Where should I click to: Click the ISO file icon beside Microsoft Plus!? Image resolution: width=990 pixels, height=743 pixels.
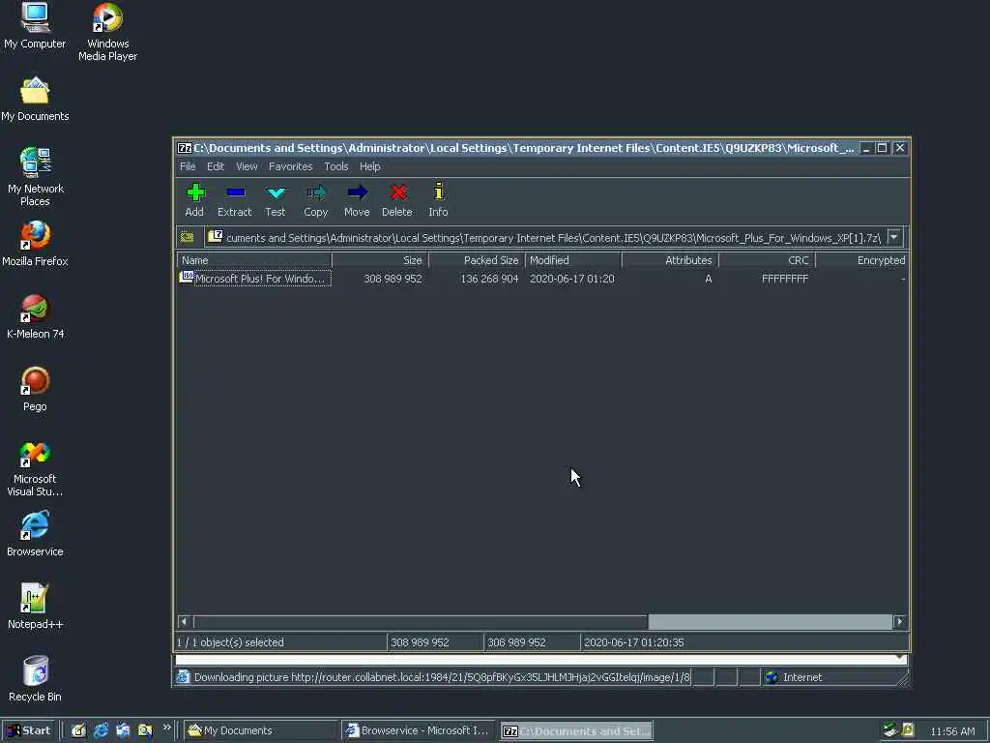[187, 278]
